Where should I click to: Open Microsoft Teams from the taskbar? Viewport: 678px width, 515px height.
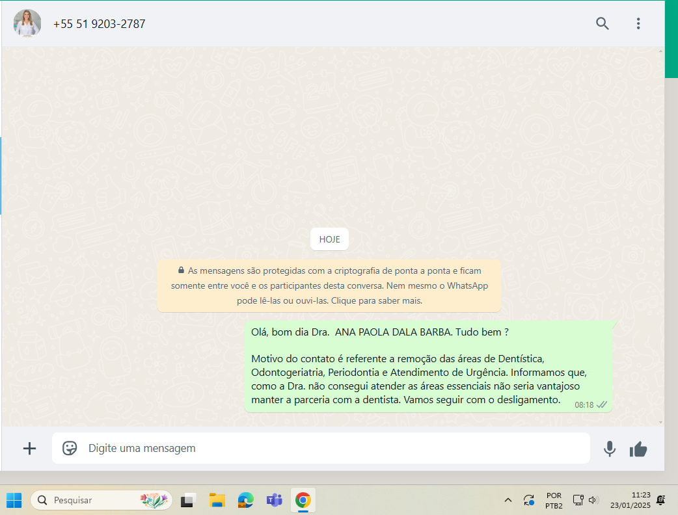tap(274, 500)
